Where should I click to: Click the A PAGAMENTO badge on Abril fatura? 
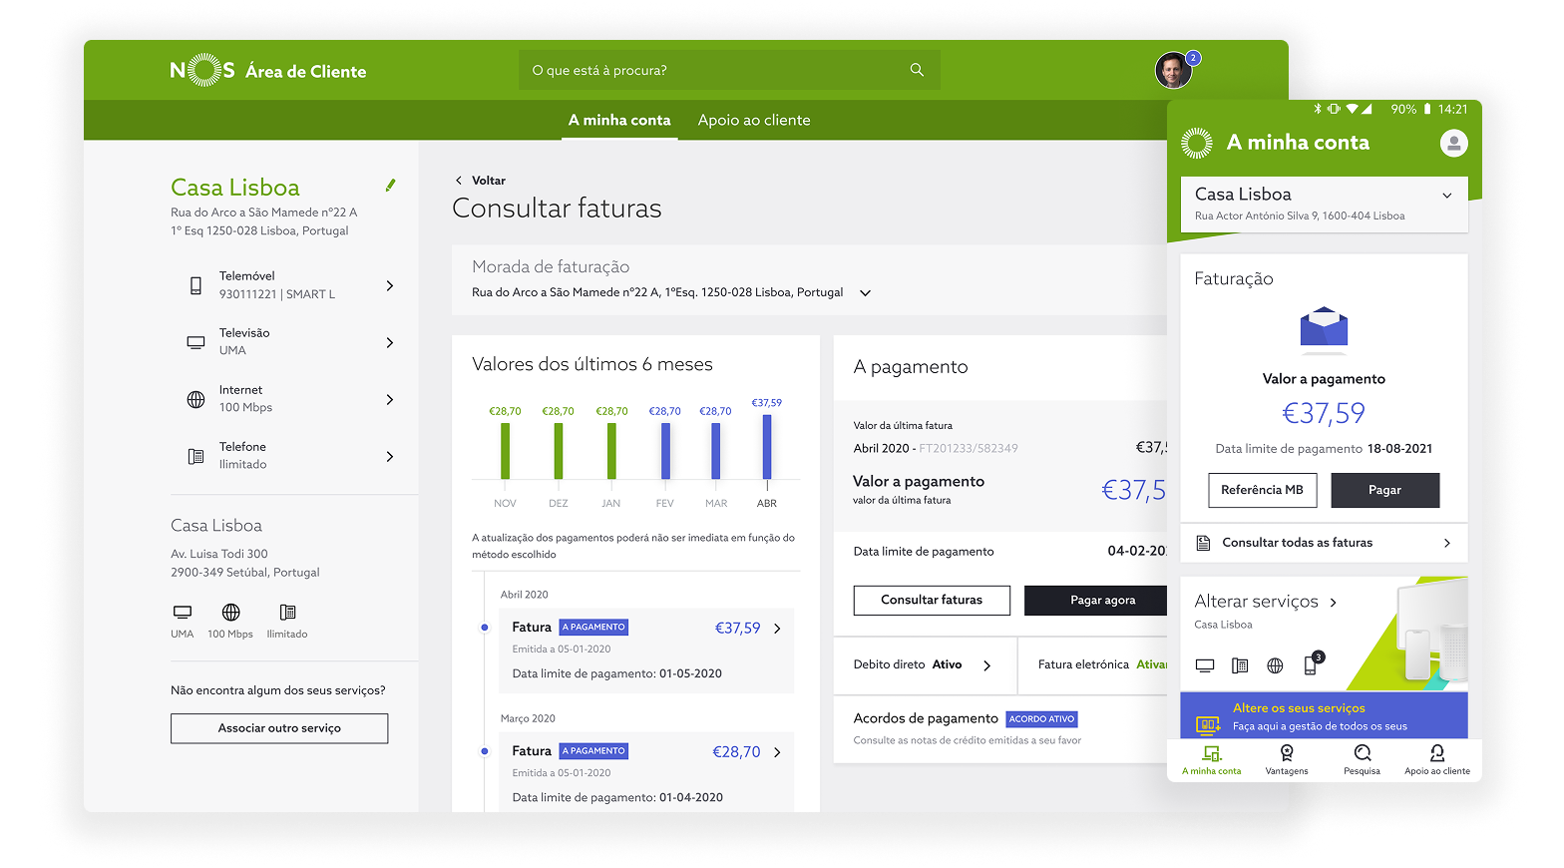[593, 628]
